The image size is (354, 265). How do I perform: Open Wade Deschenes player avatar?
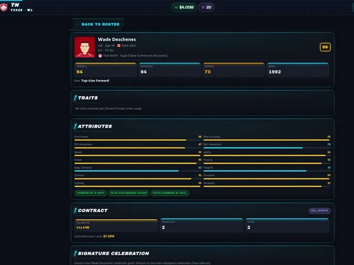click(85, 47)
